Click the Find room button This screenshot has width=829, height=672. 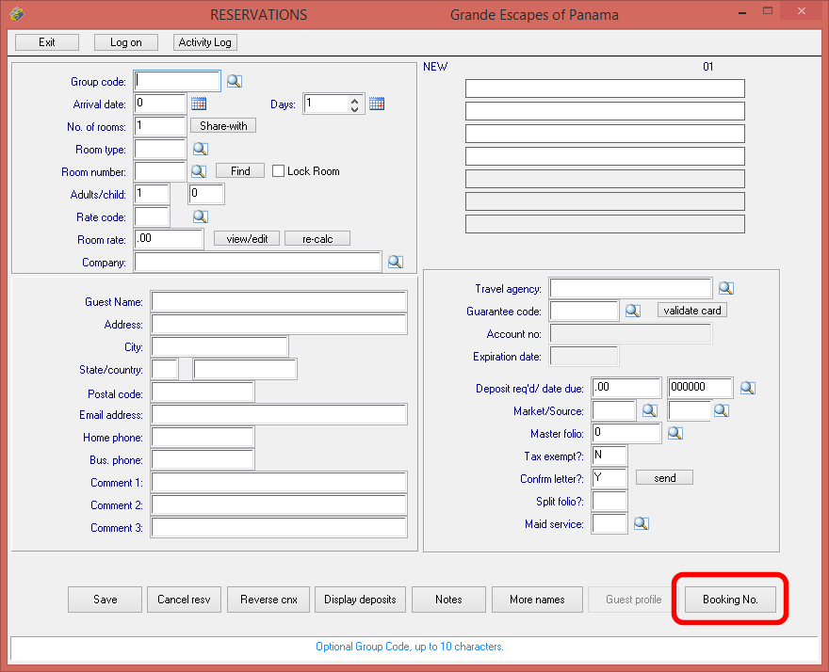[x=240, y=171]
